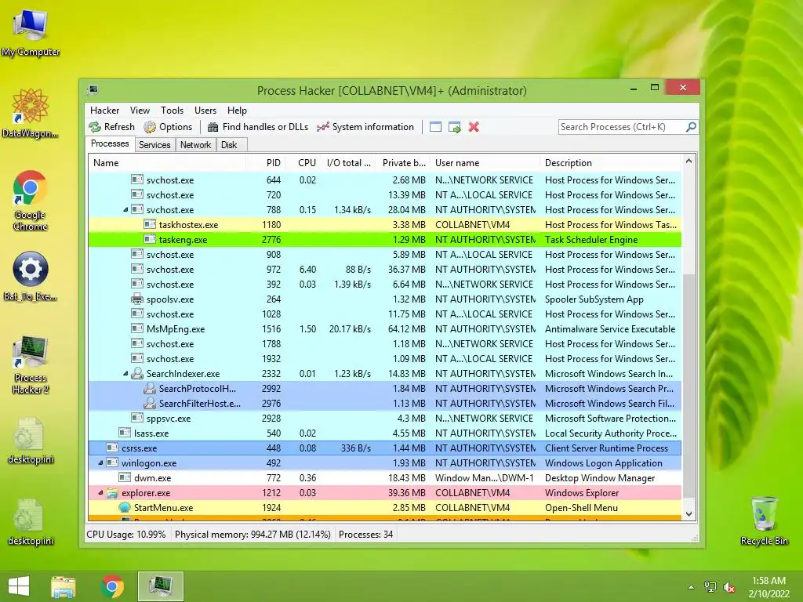Sort by the Name column header
Screen dimensions: 803x602
coord(167,163)
